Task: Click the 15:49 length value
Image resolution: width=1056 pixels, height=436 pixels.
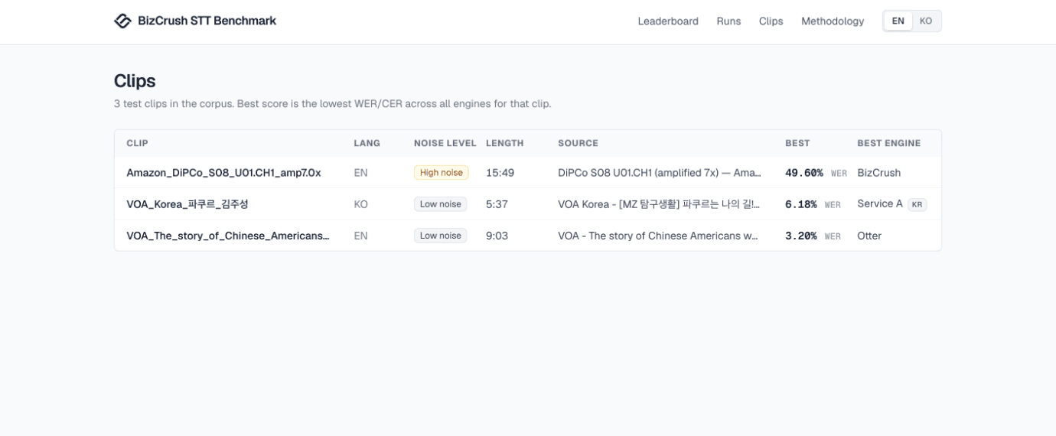Action: (500, 173)
